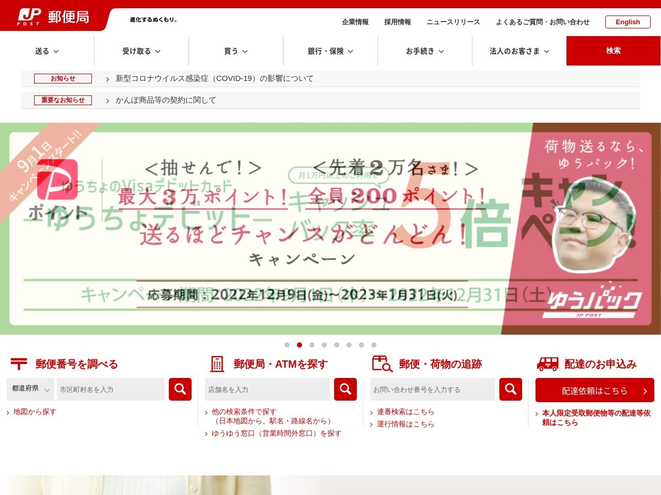661x495 pixels.
Task: Switch language with the English button
Action: tap(628, 22)
